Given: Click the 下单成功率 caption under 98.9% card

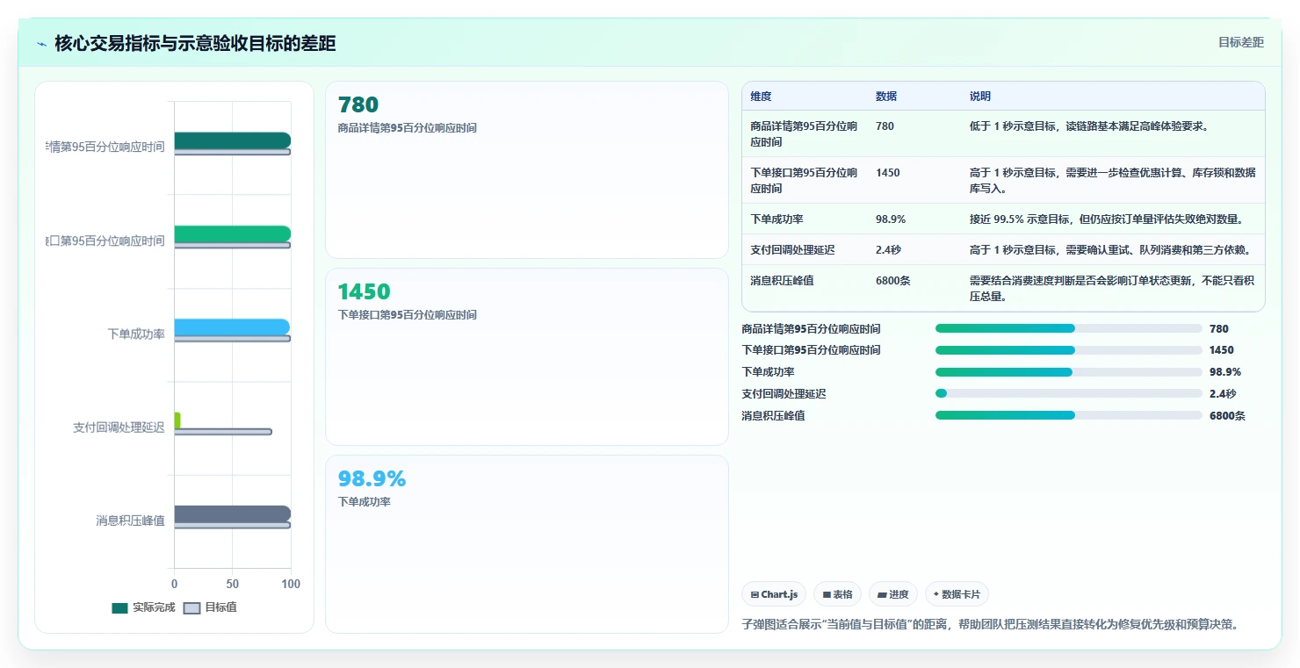Looking at the screenshot, I should coord(365,502).
